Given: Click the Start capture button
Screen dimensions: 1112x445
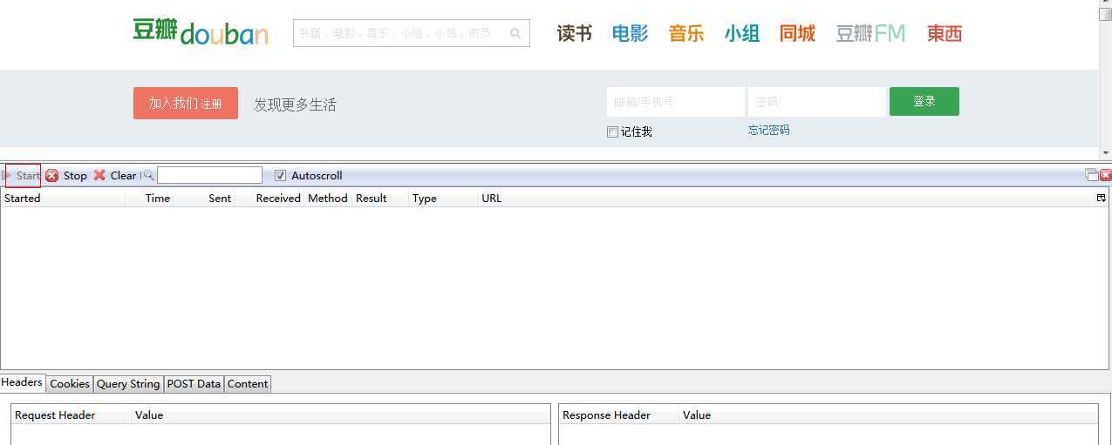Looking at the screenshot, I should click(x=22, y=175).
